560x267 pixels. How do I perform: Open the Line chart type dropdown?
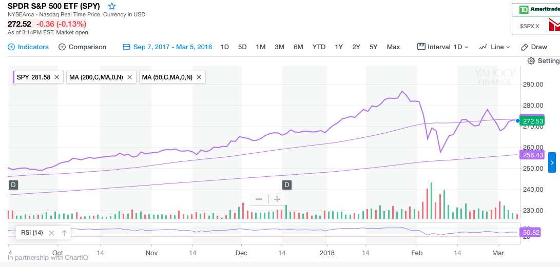click(x=495, y=47)
